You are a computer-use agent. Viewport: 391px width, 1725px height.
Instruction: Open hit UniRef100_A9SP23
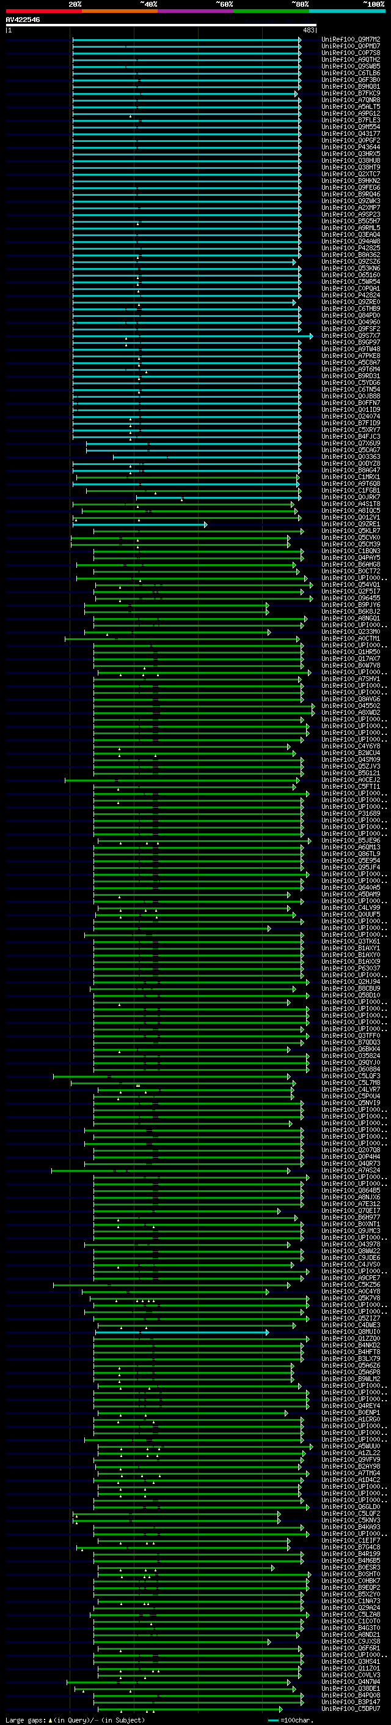[351, 214]
